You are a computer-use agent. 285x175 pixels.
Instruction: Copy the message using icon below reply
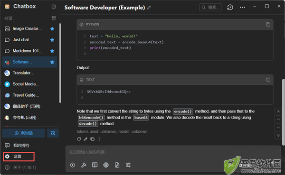pyautogui.click(x=92, y=139)
